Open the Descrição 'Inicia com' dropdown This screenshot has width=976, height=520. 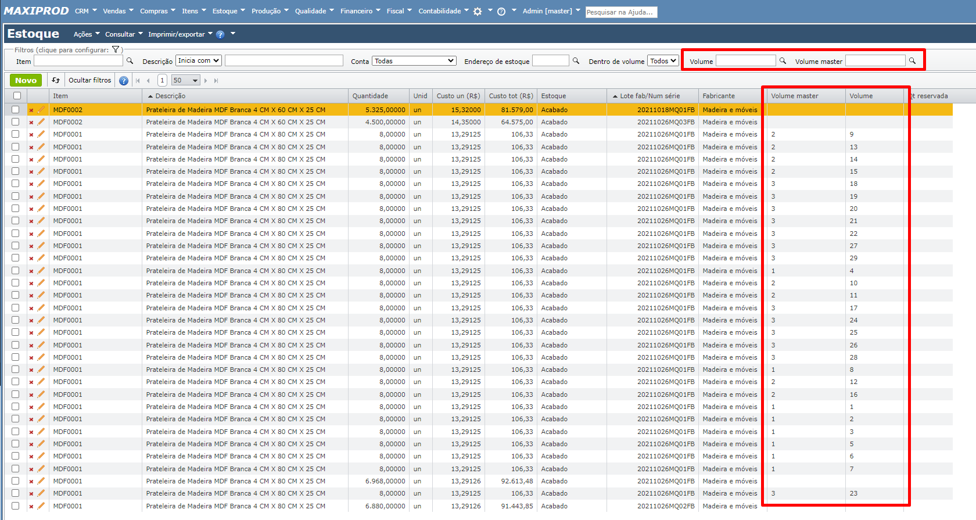[x=199, y=60]
